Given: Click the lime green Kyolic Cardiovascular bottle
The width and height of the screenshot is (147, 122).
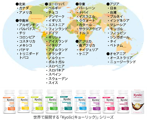Looking at the screenshot, I should 37,101.
